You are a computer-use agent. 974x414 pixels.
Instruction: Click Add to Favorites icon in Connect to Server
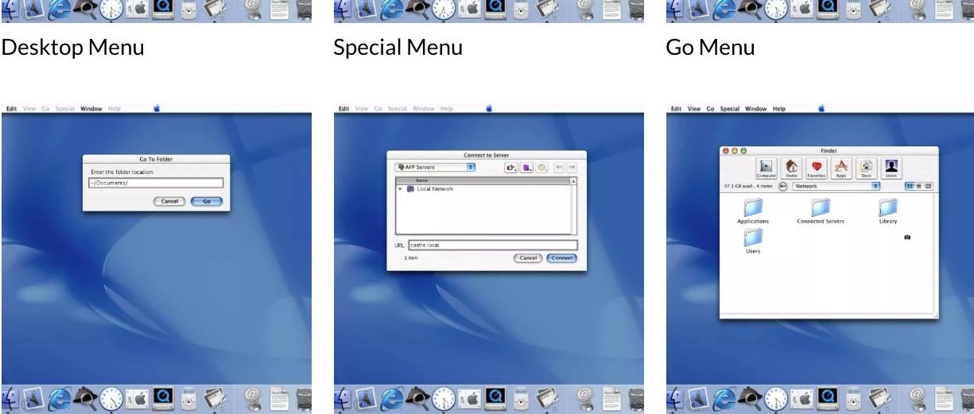click(x=511, y=168)
